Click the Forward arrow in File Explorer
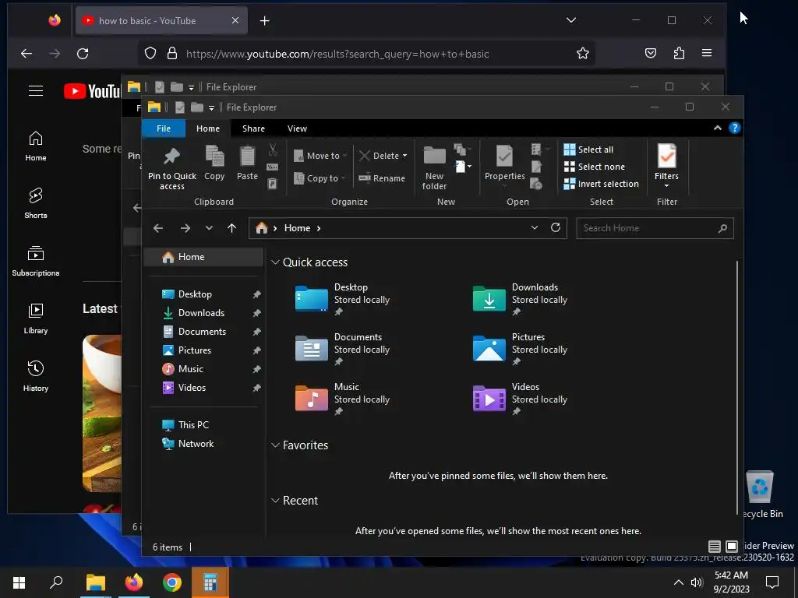This screenshot has height=598, width=798. click(x=185, y=228)
